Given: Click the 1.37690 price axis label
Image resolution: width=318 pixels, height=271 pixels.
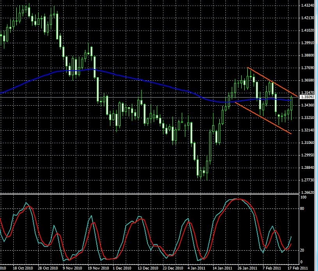Looking at the screenshot, I should (308, 68).
